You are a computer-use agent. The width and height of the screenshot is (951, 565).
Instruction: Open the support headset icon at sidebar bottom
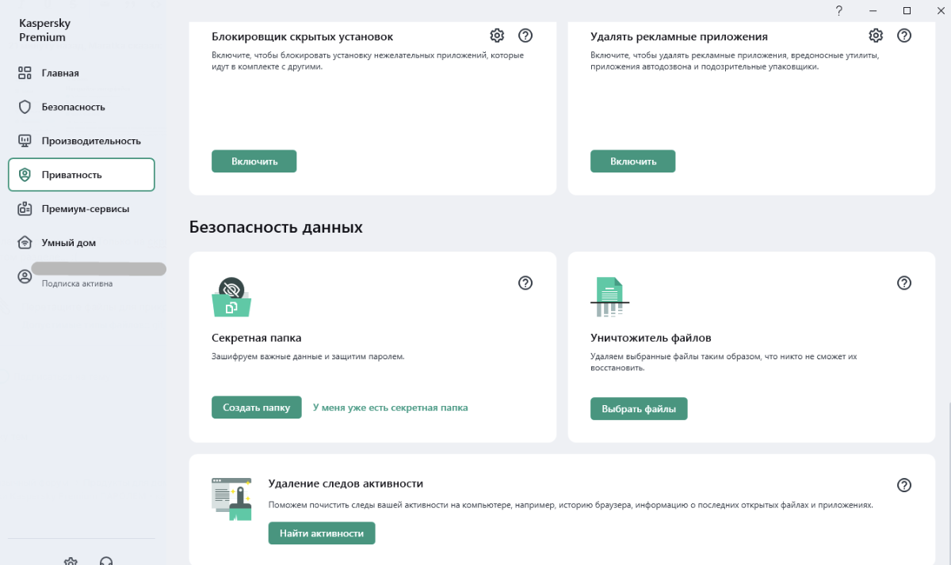click(x=106, y=560)
